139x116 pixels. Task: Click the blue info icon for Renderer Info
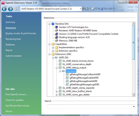tap(53, 24)
